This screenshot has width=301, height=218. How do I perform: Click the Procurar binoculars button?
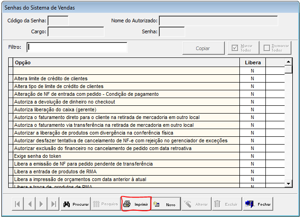point(75,204)
